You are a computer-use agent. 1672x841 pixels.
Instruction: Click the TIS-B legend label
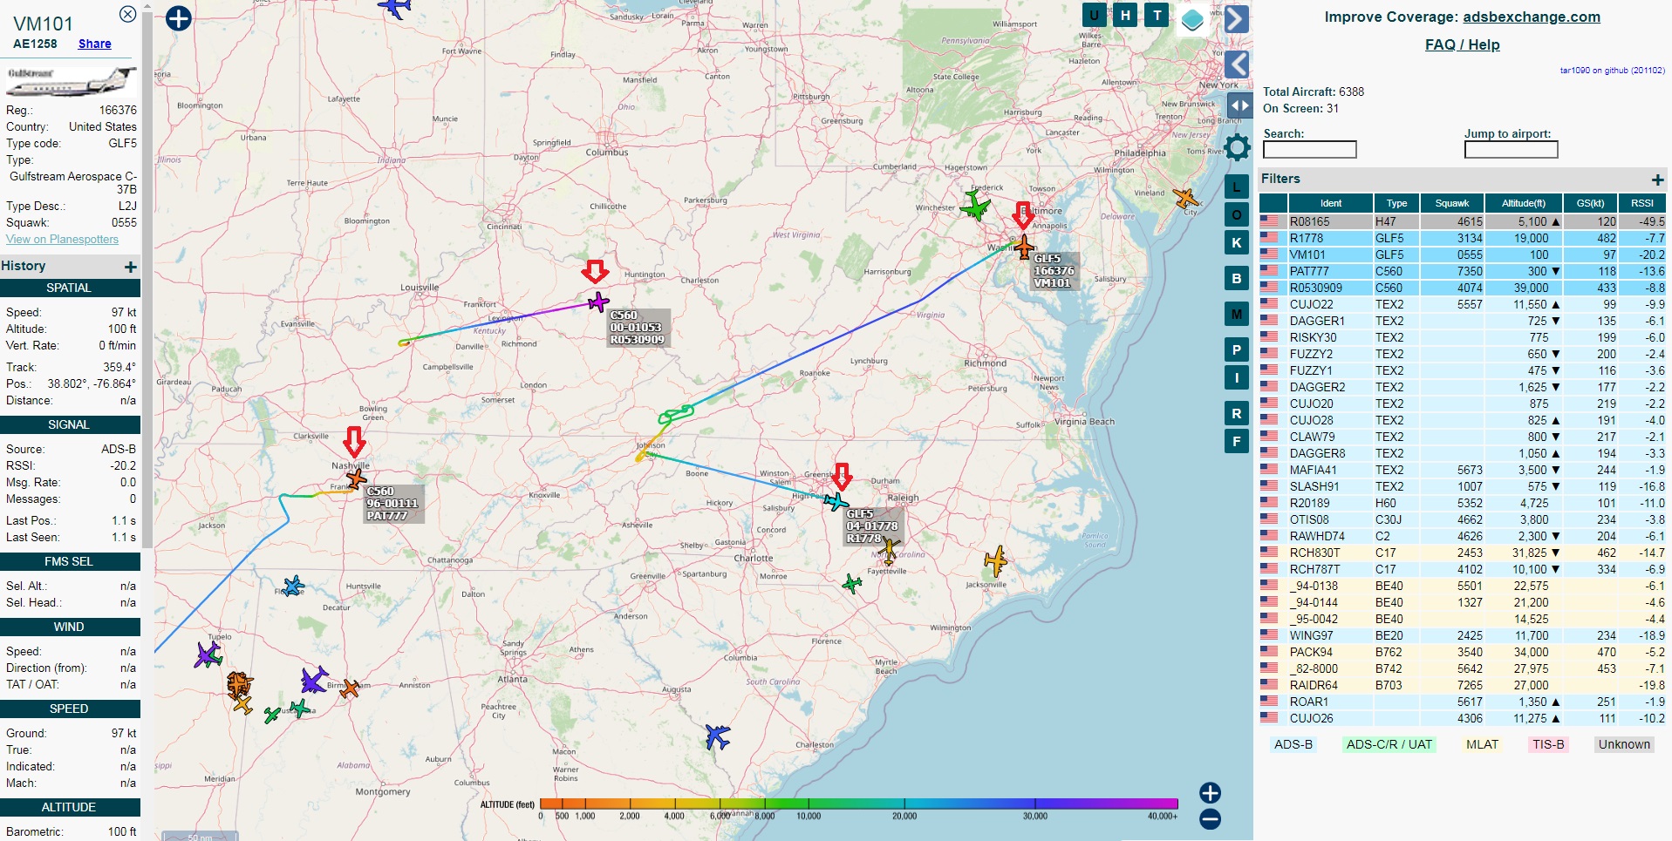[x=1548, y=744]
